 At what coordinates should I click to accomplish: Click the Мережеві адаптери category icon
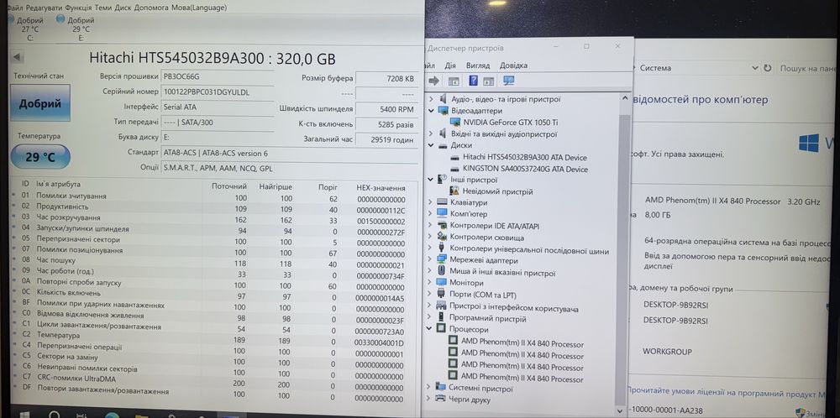point(442,259)
